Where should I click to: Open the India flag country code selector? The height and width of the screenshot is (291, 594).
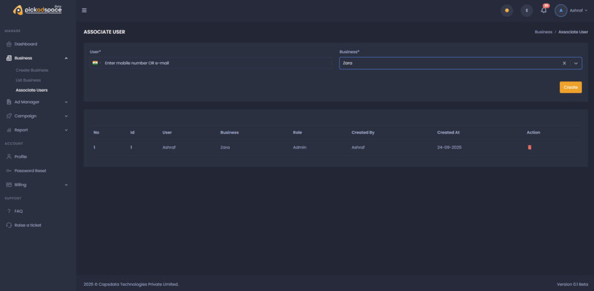(x=96, y=63)
